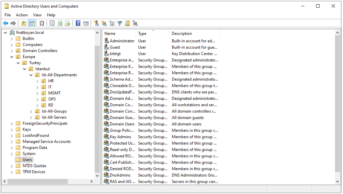Expand the Ist-All-Groups node
This screenshot has width=343, height=194.
[31, 111]
